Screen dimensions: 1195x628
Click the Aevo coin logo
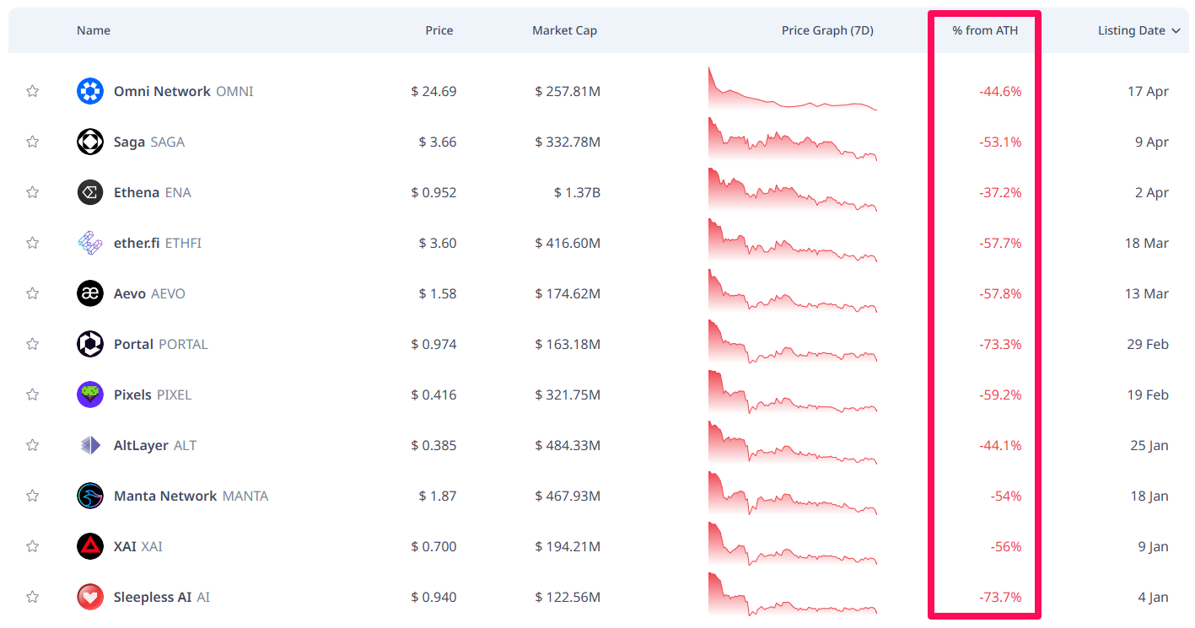pos(90,293)
